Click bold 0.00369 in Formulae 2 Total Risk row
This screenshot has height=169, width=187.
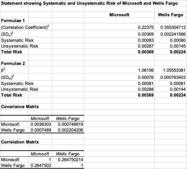click(146, 95)
